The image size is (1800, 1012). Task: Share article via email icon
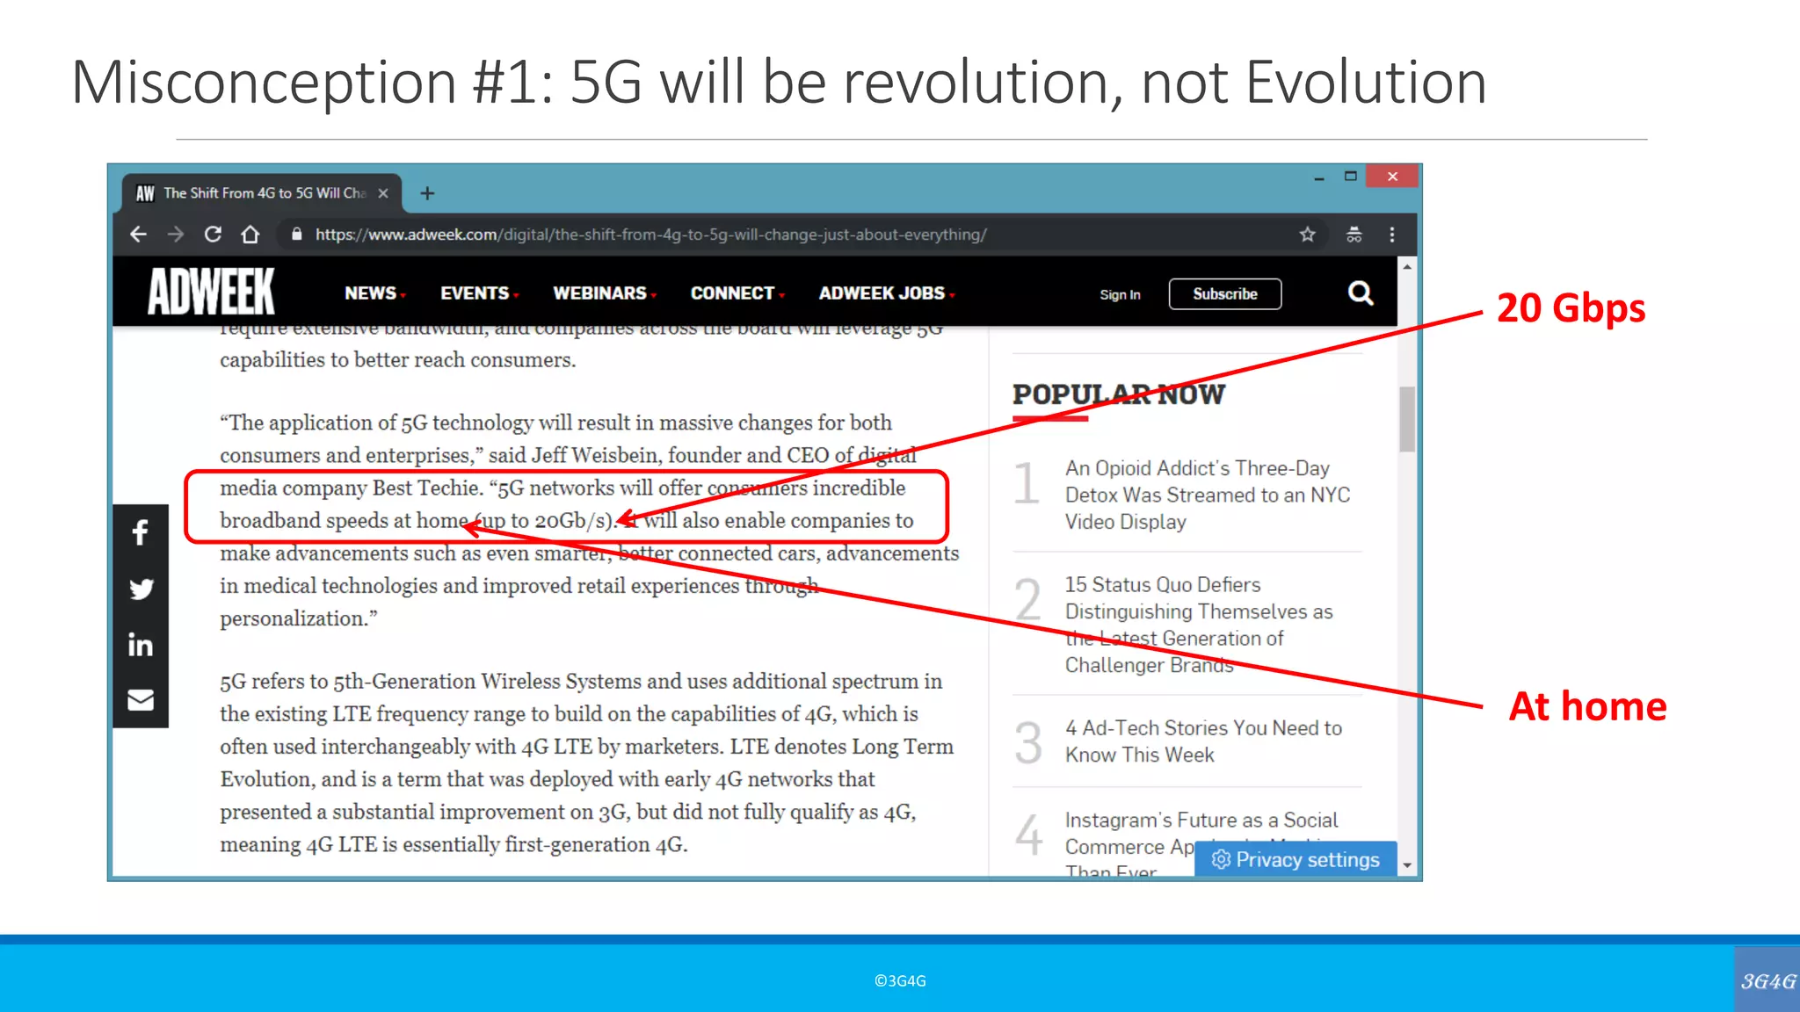point(141,700)
